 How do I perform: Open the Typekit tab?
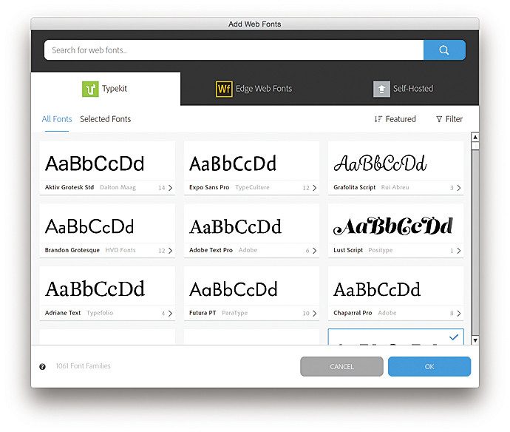[106, 89]
